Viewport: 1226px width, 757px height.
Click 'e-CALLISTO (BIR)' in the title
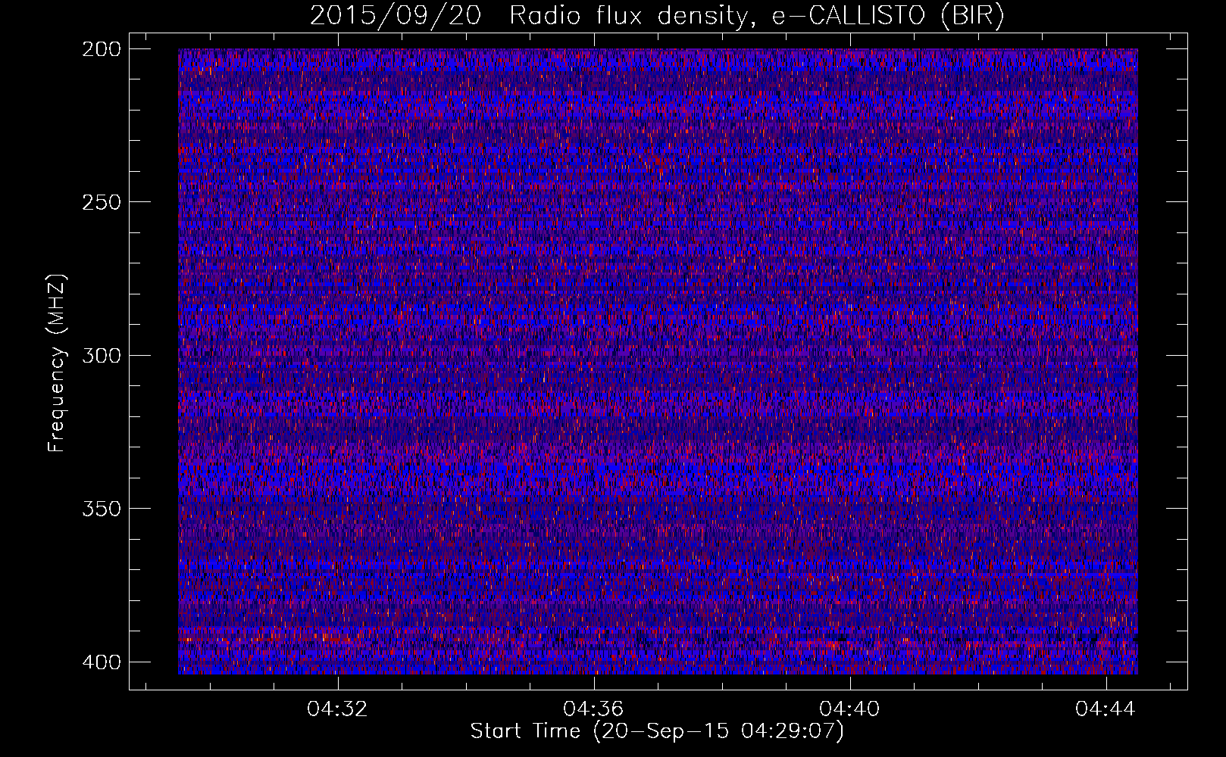coord(888,16)
